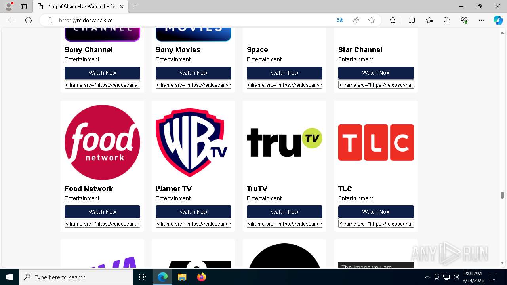This screenshot has height=285, width=507.
Task: Open the notification center icon
Action: click(494, 277)
